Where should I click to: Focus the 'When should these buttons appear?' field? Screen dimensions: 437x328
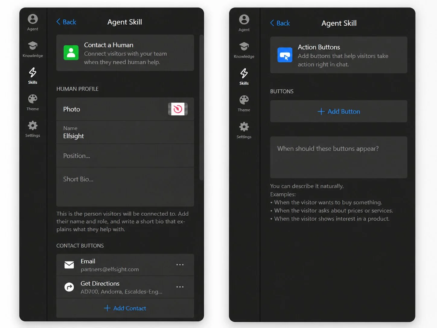click(339, 157)
